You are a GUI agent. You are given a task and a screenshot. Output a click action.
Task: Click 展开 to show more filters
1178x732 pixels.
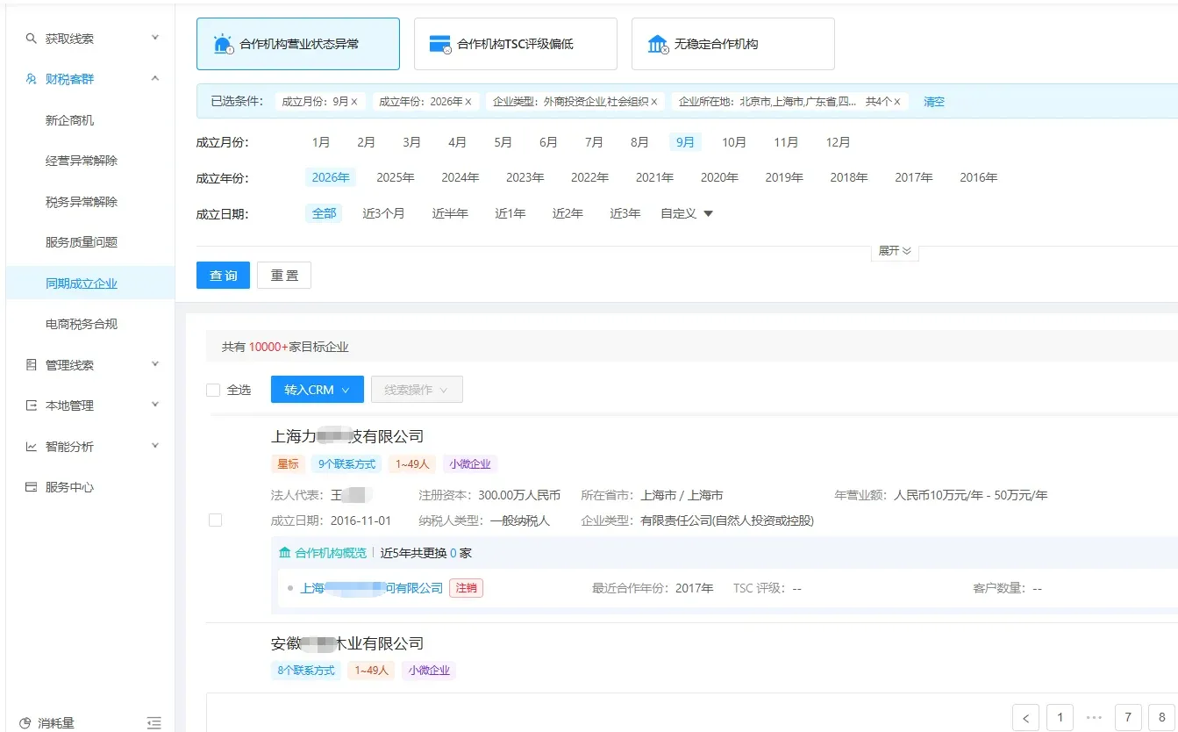pos(896,251)
